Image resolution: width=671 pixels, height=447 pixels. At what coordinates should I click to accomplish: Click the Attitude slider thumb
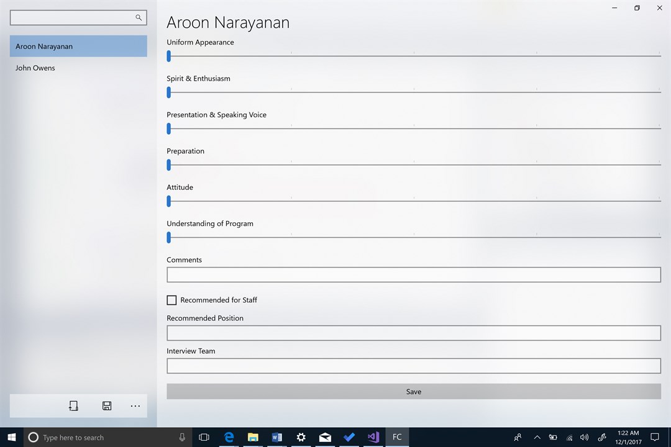(x=168, y=201)
